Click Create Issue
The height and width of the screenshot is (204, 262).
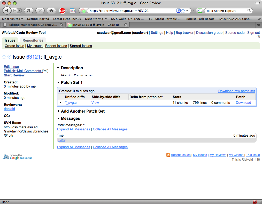(x=14, y=46)
